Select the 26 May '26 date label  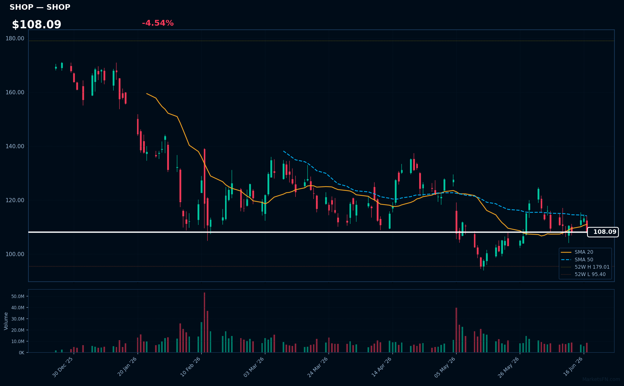(508, 367)
